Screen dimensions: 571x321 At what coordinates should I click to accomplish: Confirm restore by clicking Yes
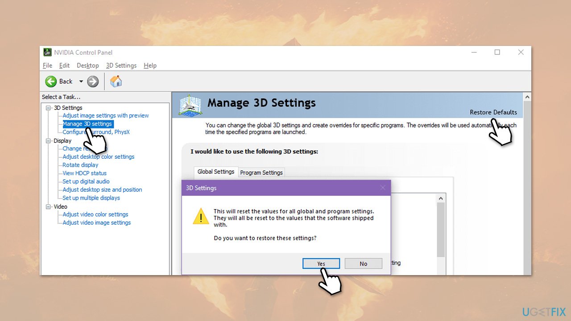click(321, 263)
